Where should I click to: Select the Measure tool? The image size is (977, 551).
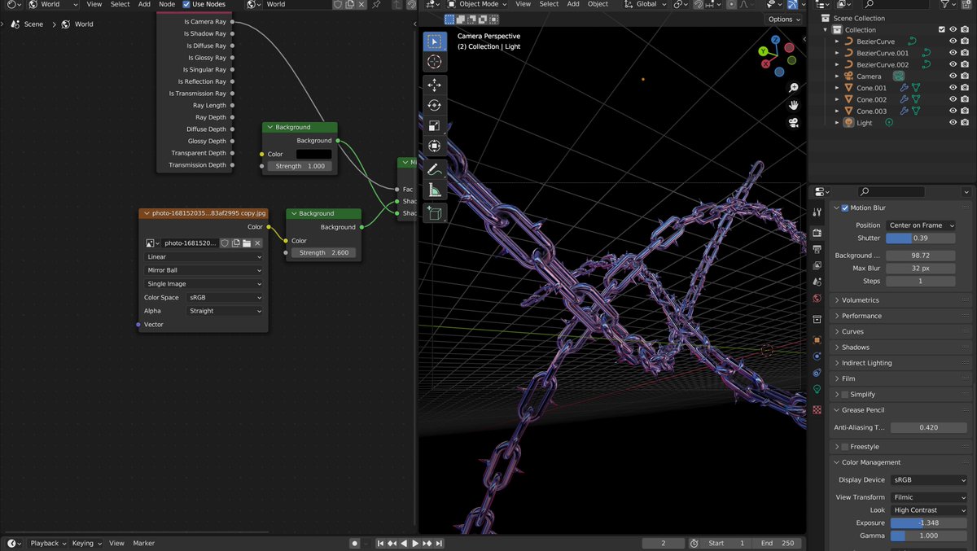[x=434, y=190]
